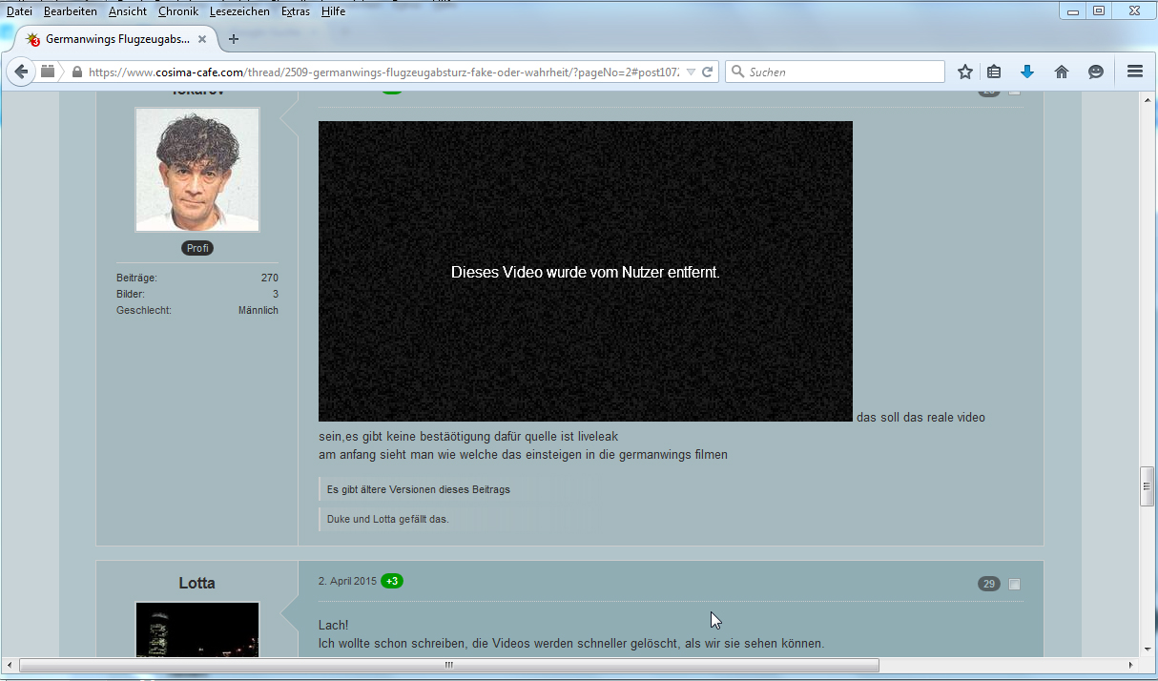Click 'Es gibt ältere Versionen dieses Beitrags'
The width and height of the screenshot is (1158, 681).
pyautogui.click(x=419, y=489)
